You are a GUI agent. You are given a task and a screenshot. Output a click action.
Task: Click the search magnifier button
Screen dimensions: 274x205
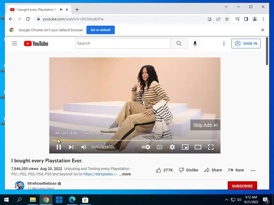pos(179,44)
